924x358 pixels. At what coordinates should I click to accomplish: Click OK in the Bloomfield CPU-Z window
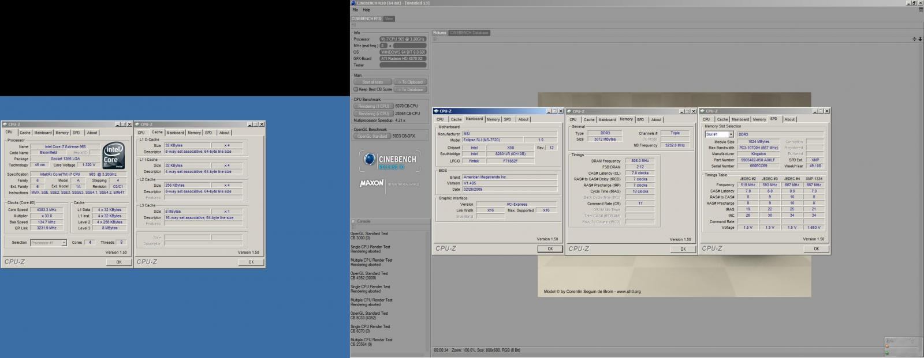click(x=119, y=262)
